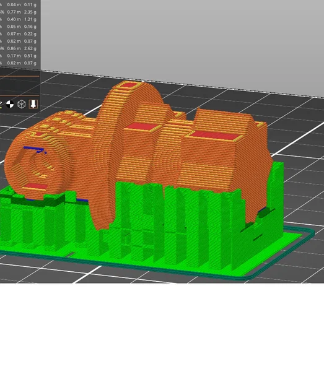
Task: Select the '1.21 g' weight value
Action: click(x=30, y=19)
